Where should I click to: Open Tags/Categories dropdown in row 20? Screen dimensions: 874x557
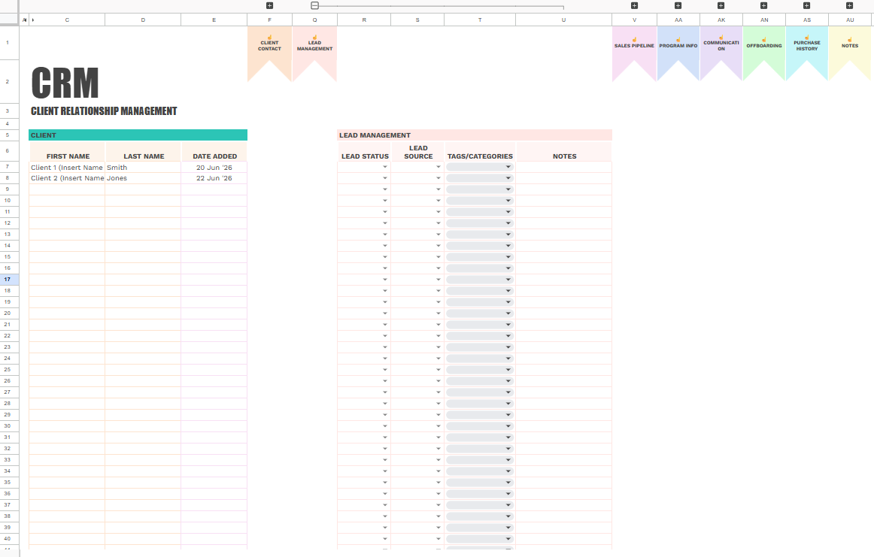click(508, 313)
